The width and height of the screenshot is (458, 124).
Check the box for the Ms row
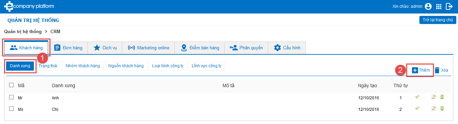coord(12,109)
